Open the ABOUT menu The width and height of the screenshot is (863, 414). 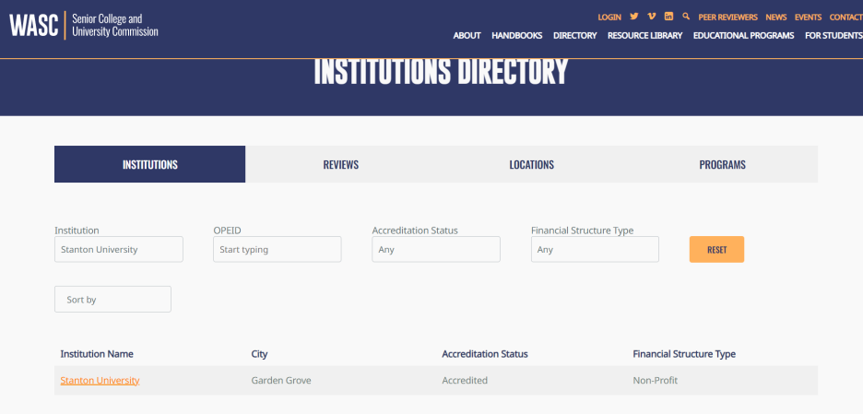[x=467, y=35]
